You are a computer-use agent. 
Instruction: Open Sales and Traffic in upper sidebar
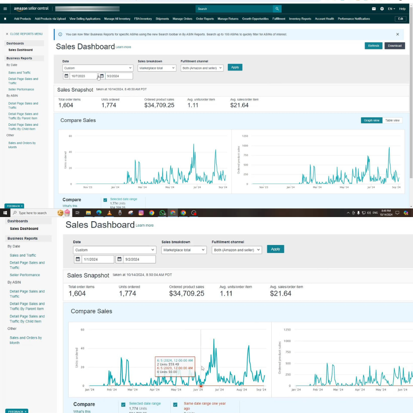[19, 73]
